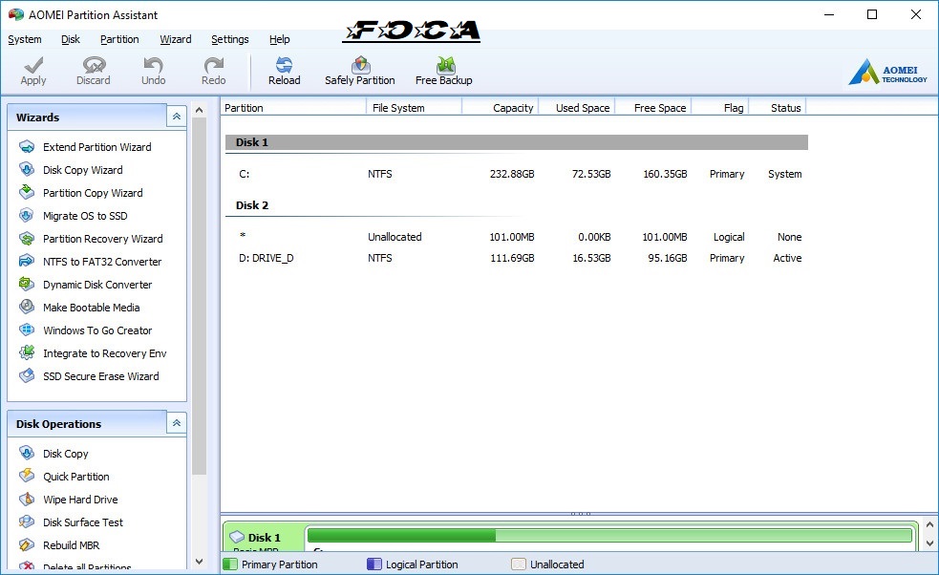This screenshot has height=575, width=939.
Task: Sort by the Status column header
Action: coord(778,108)
